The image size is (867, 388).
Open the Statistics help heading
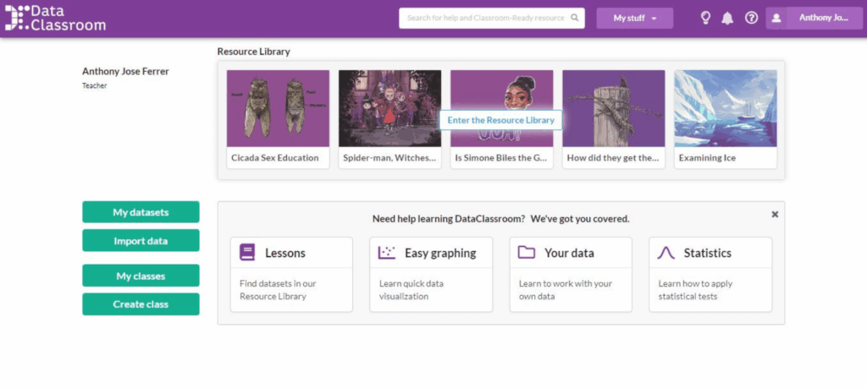pos(708,254)
